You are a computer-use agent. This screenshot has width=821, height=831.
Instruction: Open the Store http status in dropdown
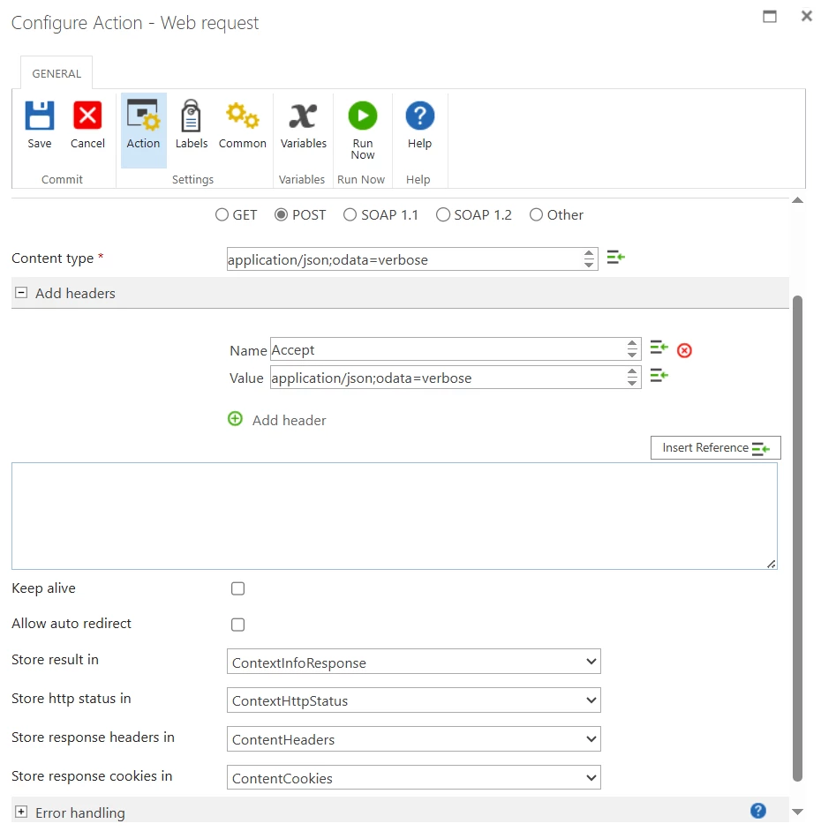[x=414, y=700]
